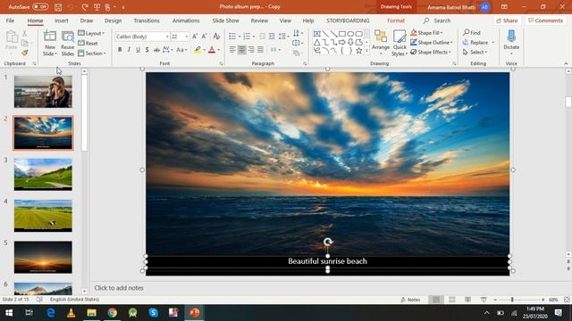
Task: Open the Arrange menu
Action: coord(381,44)
